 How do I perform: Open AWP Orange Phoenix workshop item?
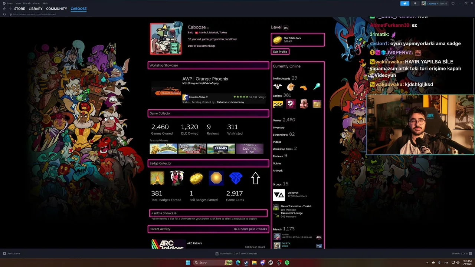(x=205, y=79)
